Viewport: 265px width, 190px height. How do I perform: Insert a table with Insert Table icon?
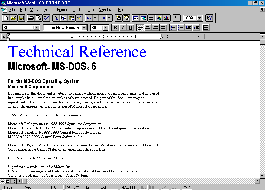[x=136, y=18]
